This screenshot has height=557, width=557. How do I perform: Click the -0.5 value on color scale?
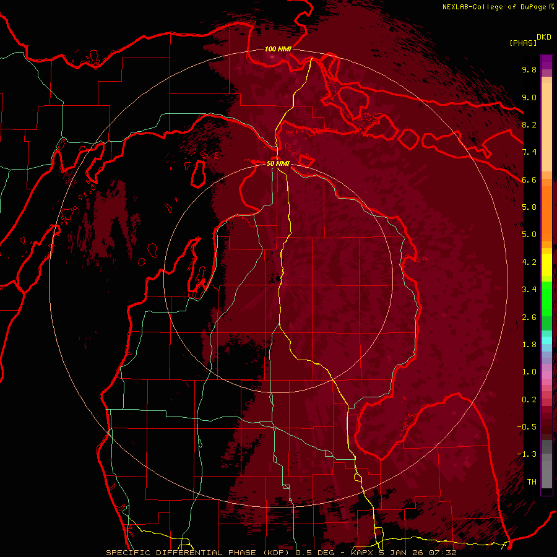pos(527,427)
